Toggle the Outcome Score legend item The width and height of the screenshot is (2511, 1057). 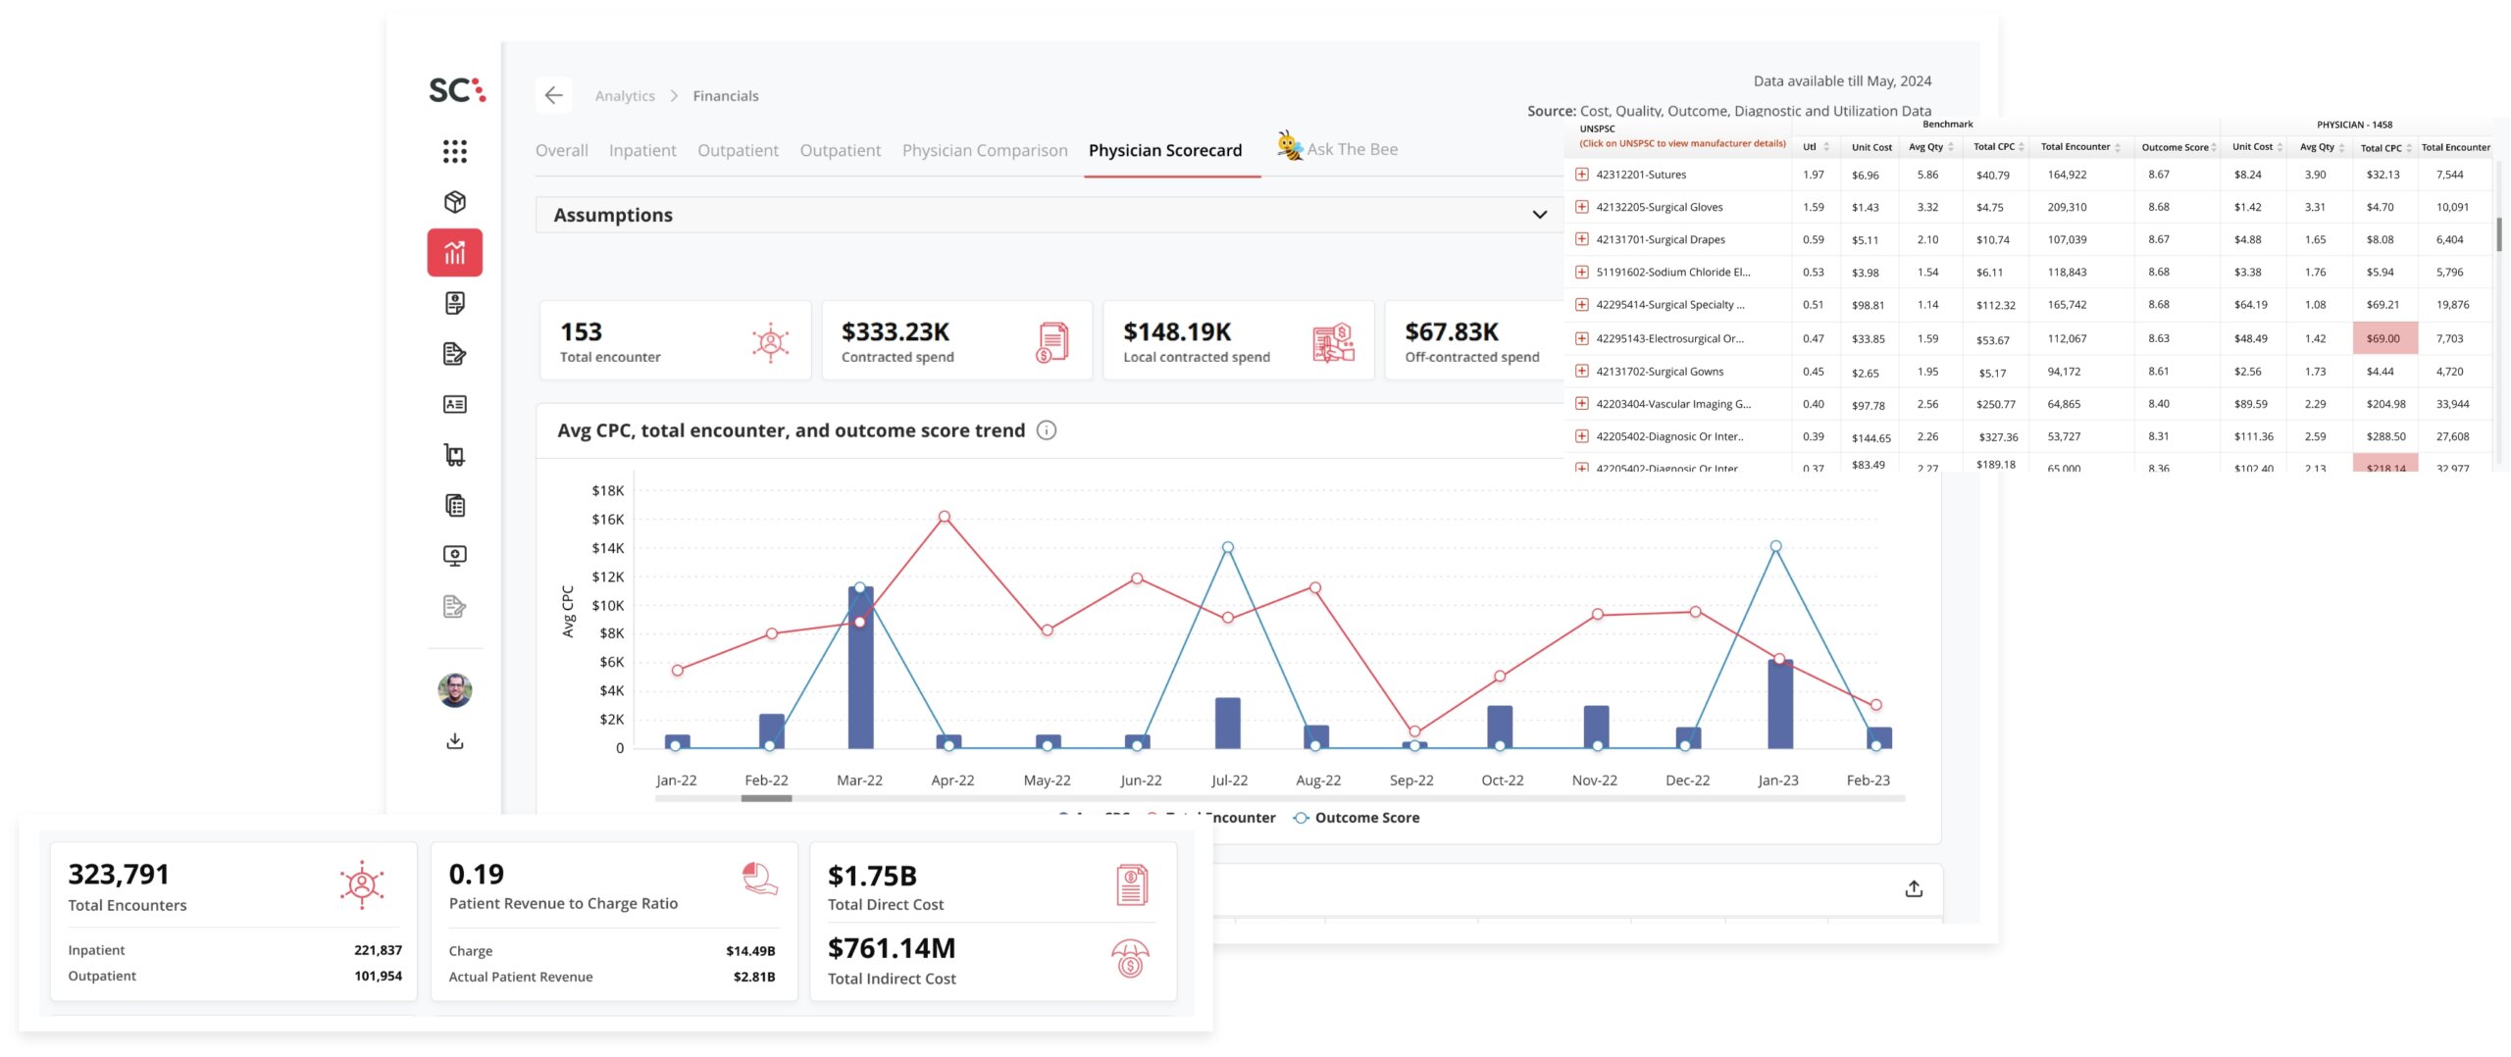pyautogui.click(x=1357, y=818)
